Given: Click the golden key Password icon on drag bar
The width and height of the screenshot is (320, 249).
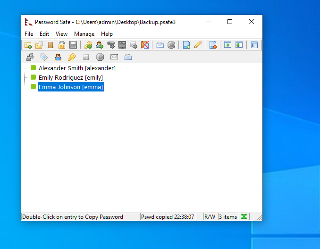Looking at the screenshot, I should point(72,57).
